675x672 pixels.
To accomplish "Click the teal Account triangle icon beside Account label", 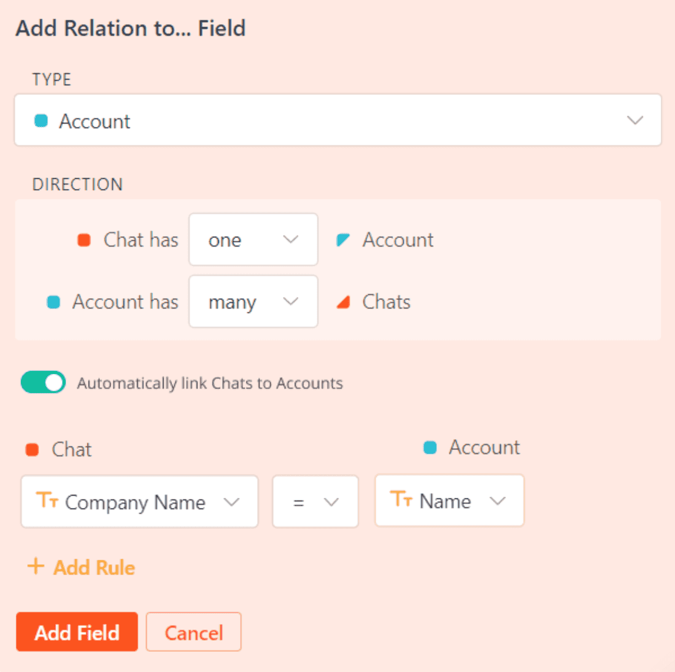I will [342, 240].
